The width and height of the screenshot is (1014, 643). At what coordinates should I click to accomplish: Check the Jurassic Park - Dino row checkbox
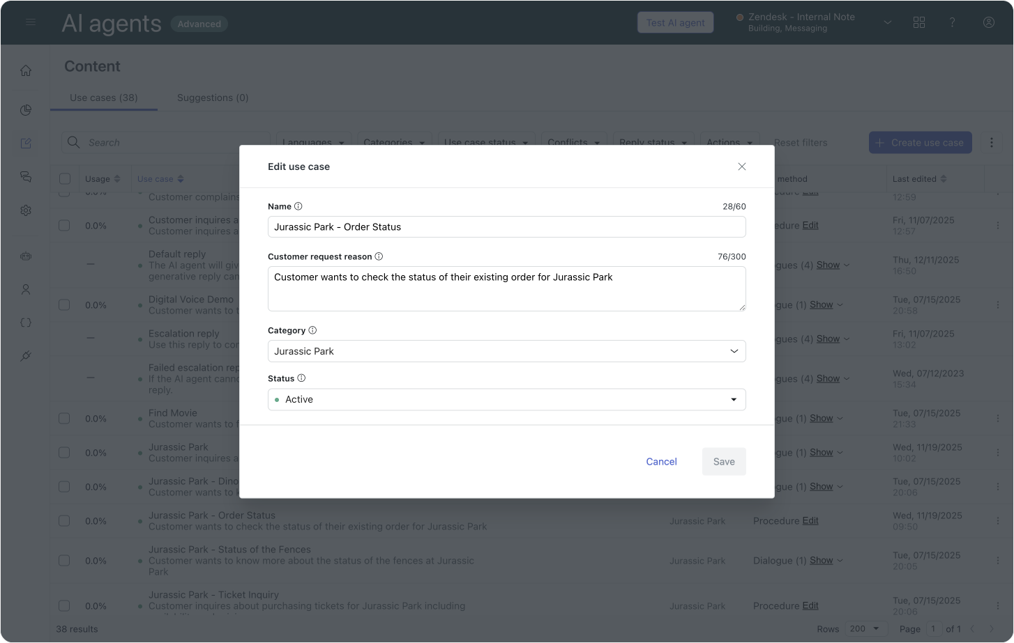point(64,487)
